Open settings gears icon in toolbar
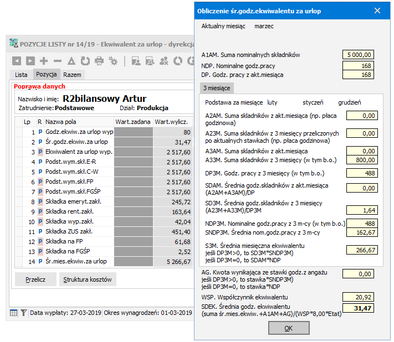Viewport: 394px width, 342px height. [113, 61]
